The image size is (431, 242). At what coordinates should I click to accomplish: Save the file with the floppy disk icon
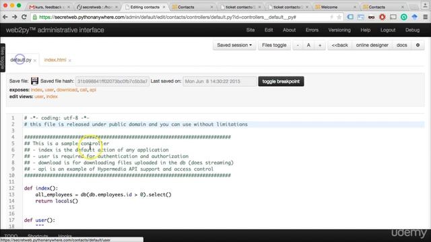(34, 81)
